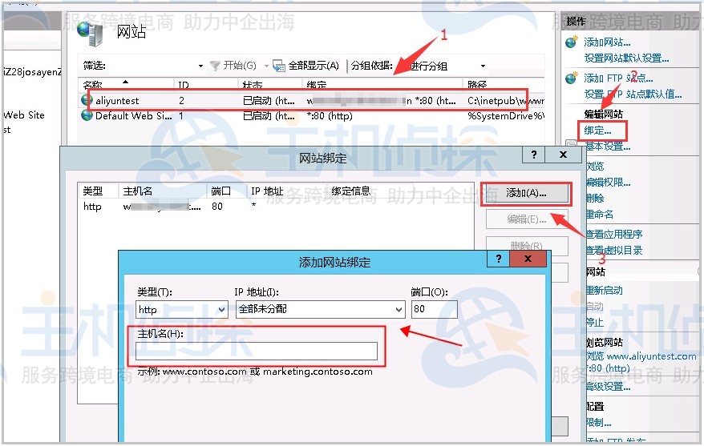The width and height of the screenshot is (704, 446).
Task: Click the 主机名(H) host name input field
Action: 257,351
